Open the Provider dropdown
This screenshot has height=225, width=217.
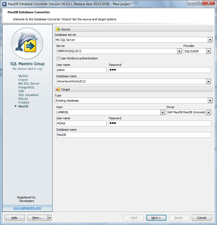209,51
